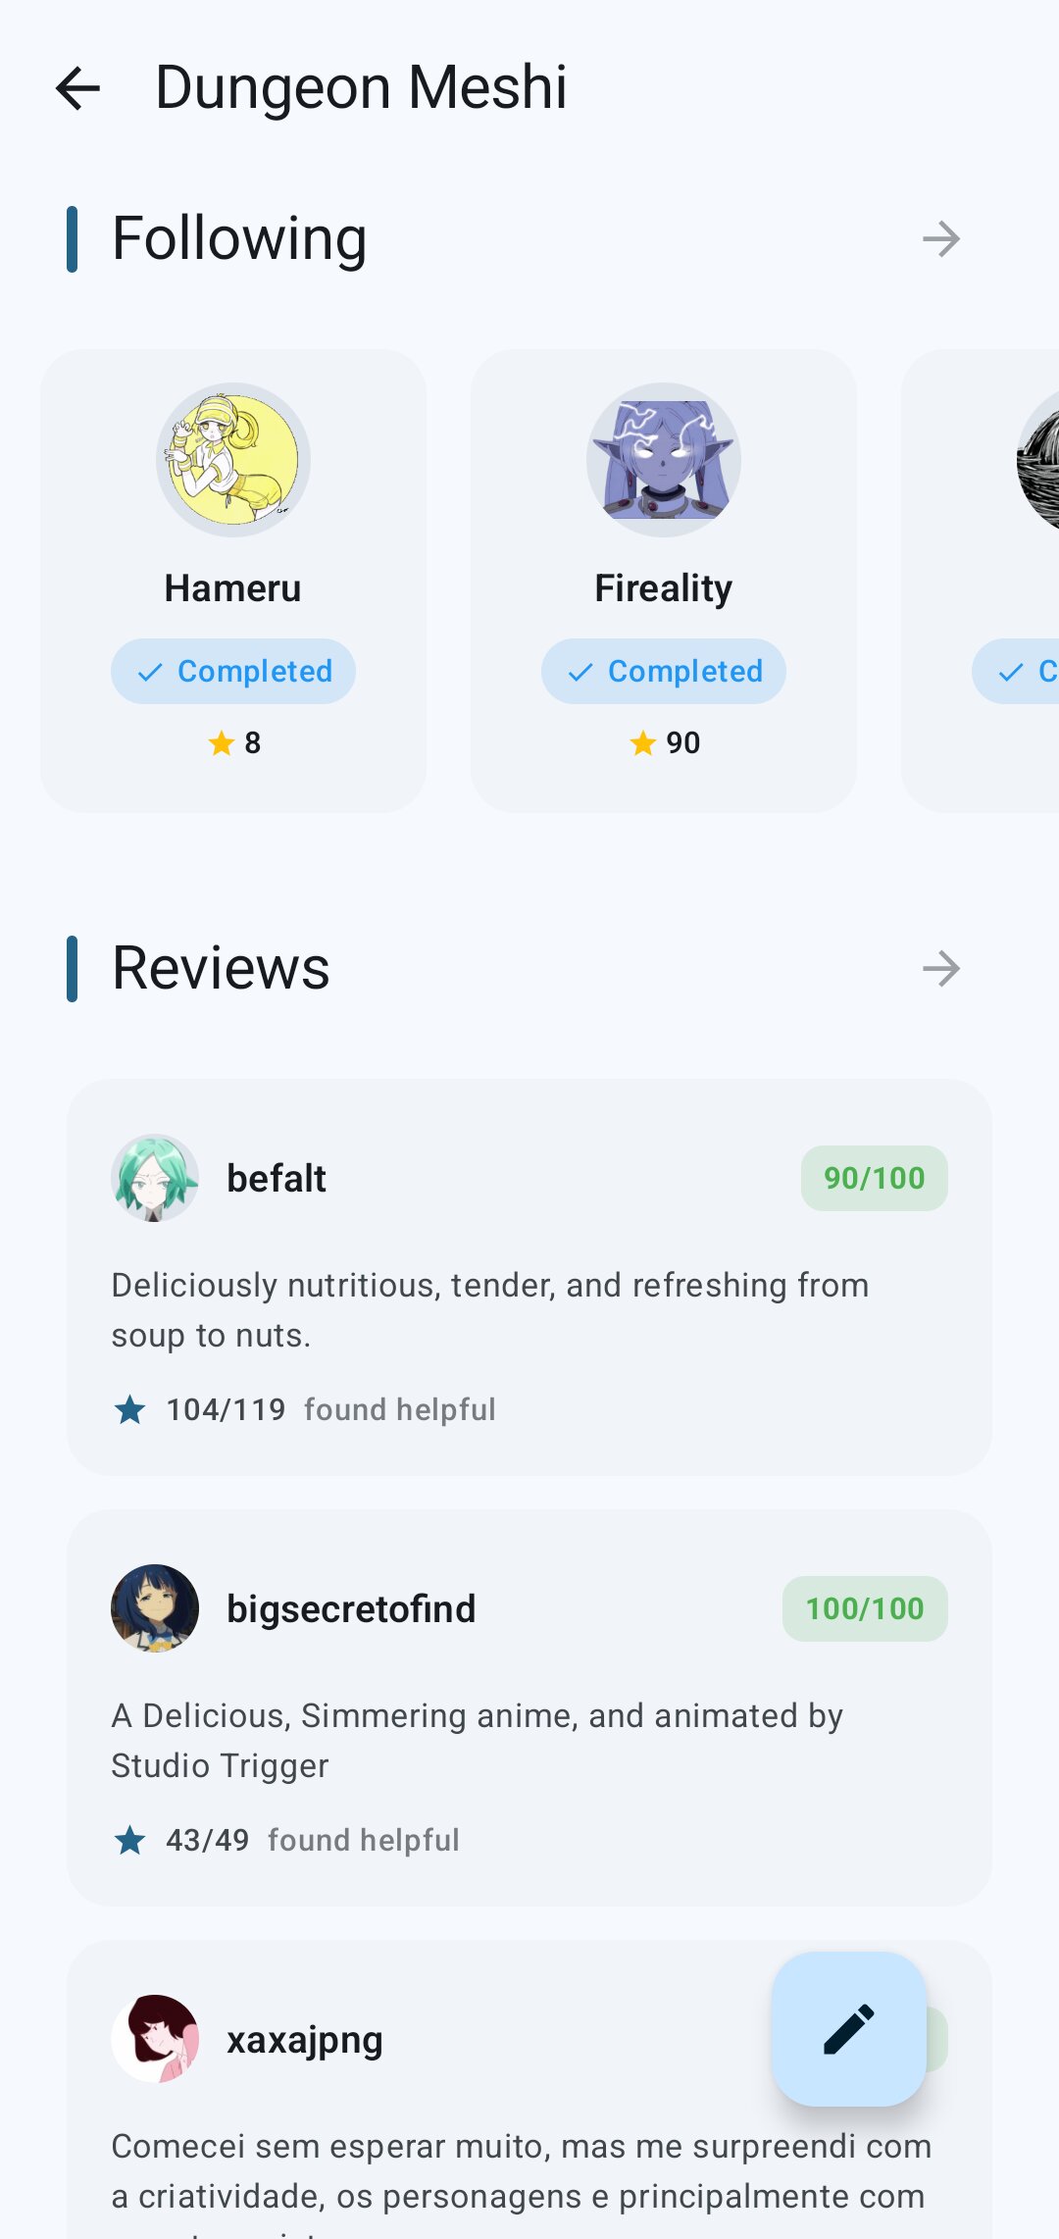
Task: Open the third partially visible following card
Action: tap(981, 581)
